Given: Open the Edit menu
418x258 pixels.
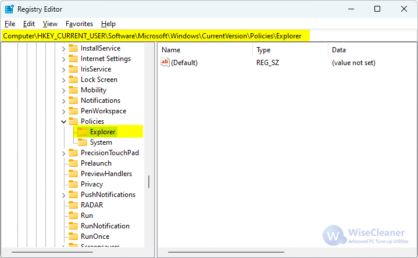Looking at the screenshot, I should point(29,24).
